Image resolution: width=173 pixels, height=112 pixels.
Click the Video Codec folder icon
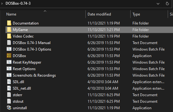coord(9,36)
